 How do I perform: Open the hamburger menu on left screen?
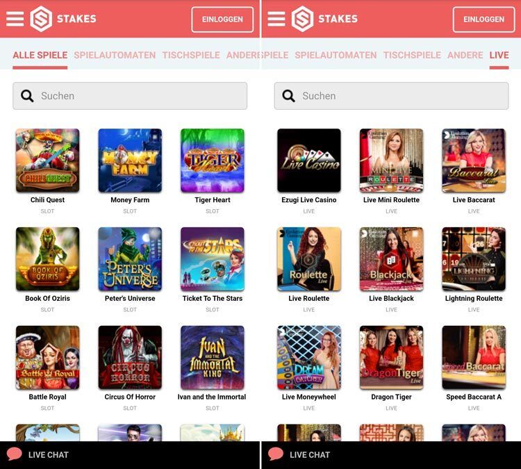click(x=15, y=19)
